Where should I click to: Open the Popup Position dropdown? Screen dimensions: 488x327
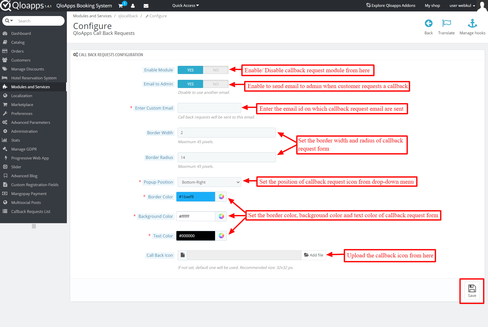pyautogui.click(x=209, y=182)
